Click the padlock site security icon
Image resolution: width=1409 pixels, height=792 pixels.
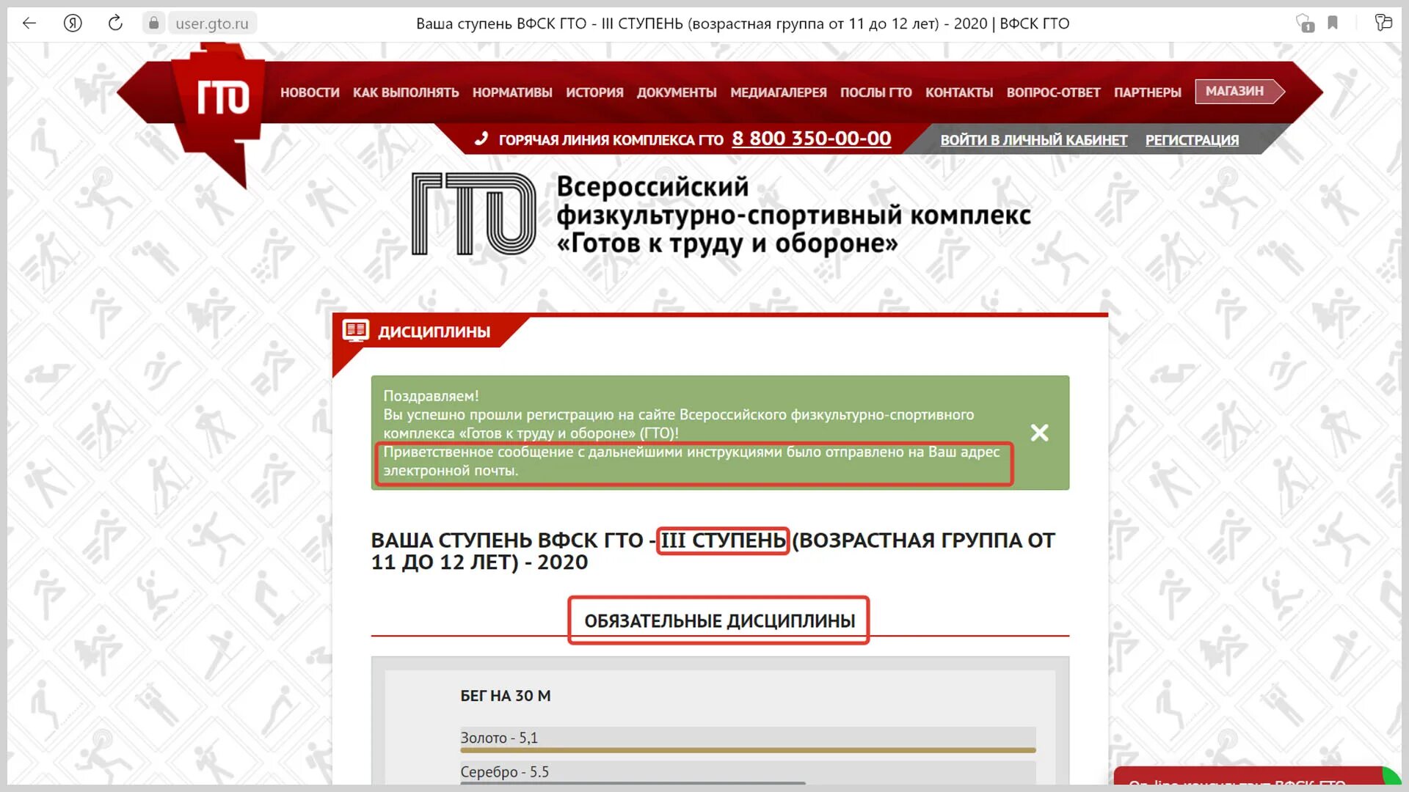point(153,23)
